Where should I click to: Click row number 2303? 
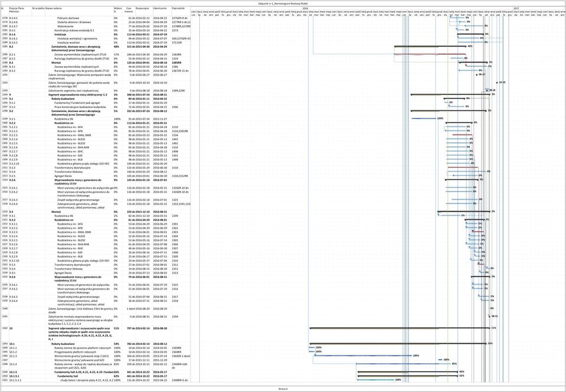(x=5, y=136)
